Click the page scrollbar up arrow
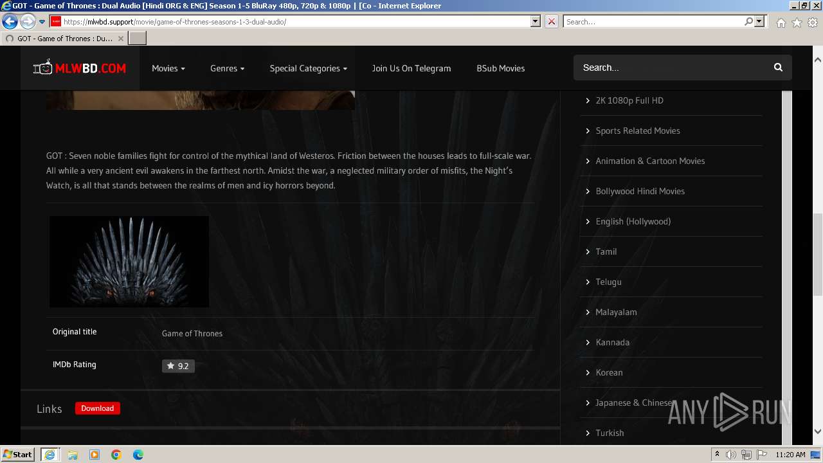The image size is (823, 463). (x=818, y=60)
